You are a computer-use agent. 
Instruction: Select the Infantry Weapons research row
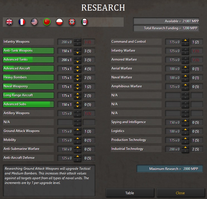[28, 42]
